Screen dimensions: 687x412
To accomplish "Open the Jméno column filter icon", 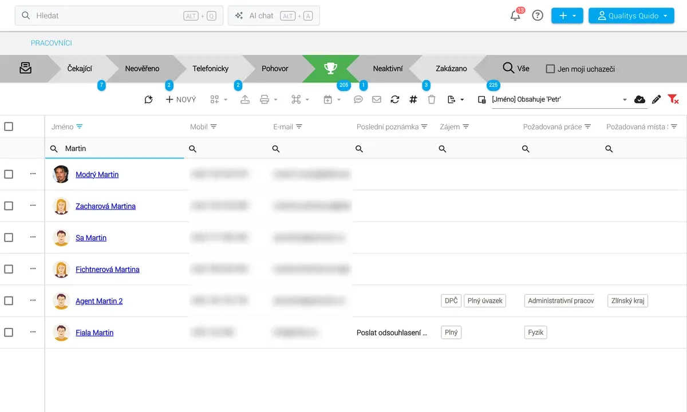I will pos(80,126).
